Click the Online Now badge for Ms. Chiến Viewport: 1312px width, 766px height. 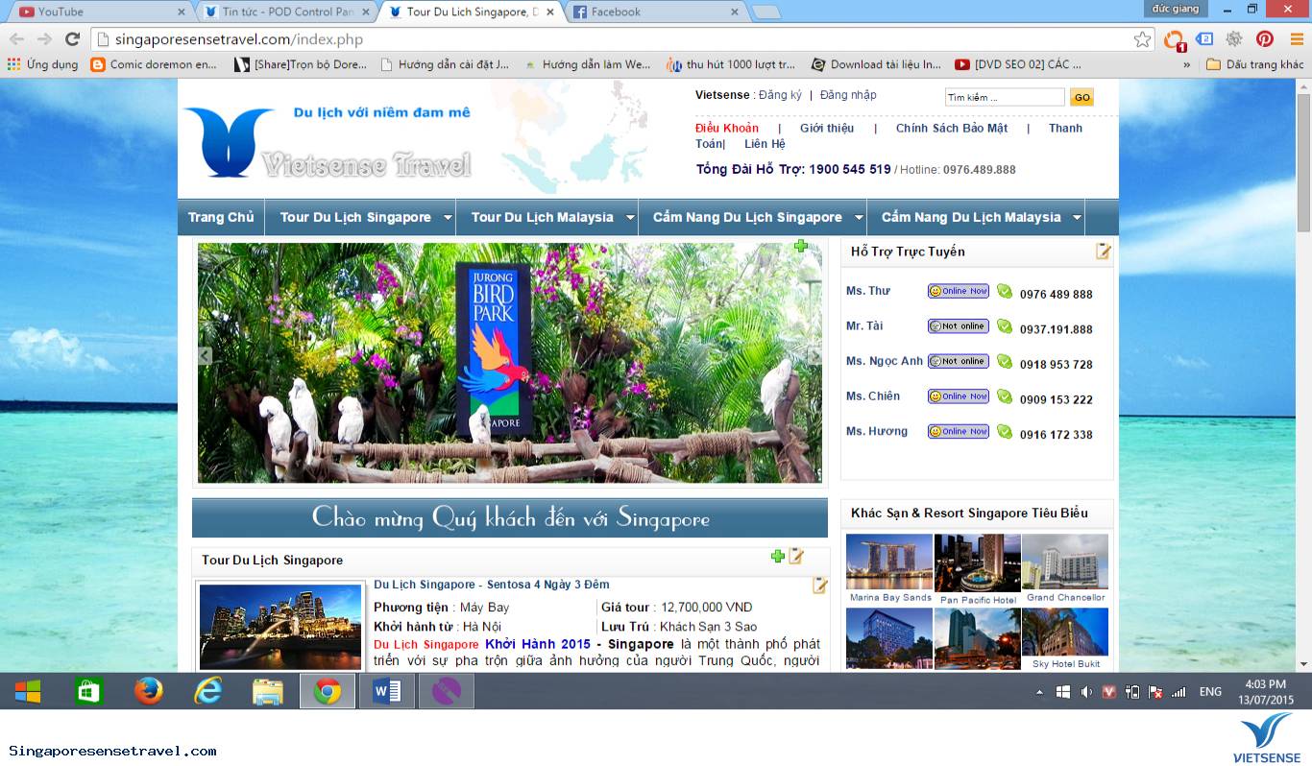pyautogui.click(x=958, y=395)
